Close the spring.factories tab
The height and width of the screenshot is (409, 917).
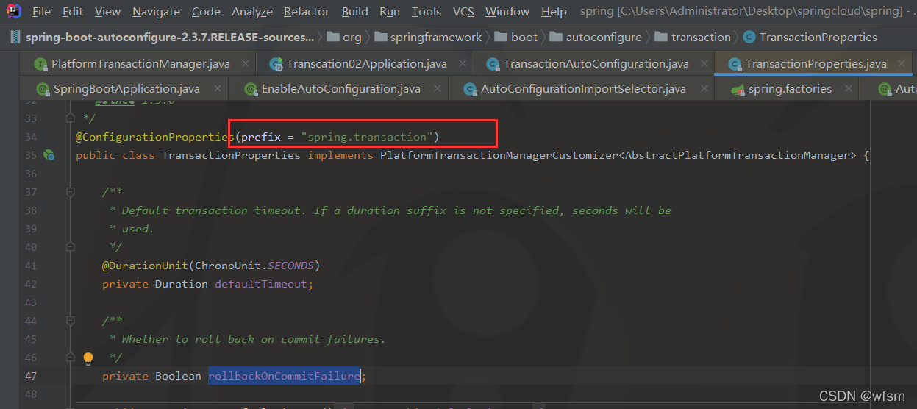(847, 89)
